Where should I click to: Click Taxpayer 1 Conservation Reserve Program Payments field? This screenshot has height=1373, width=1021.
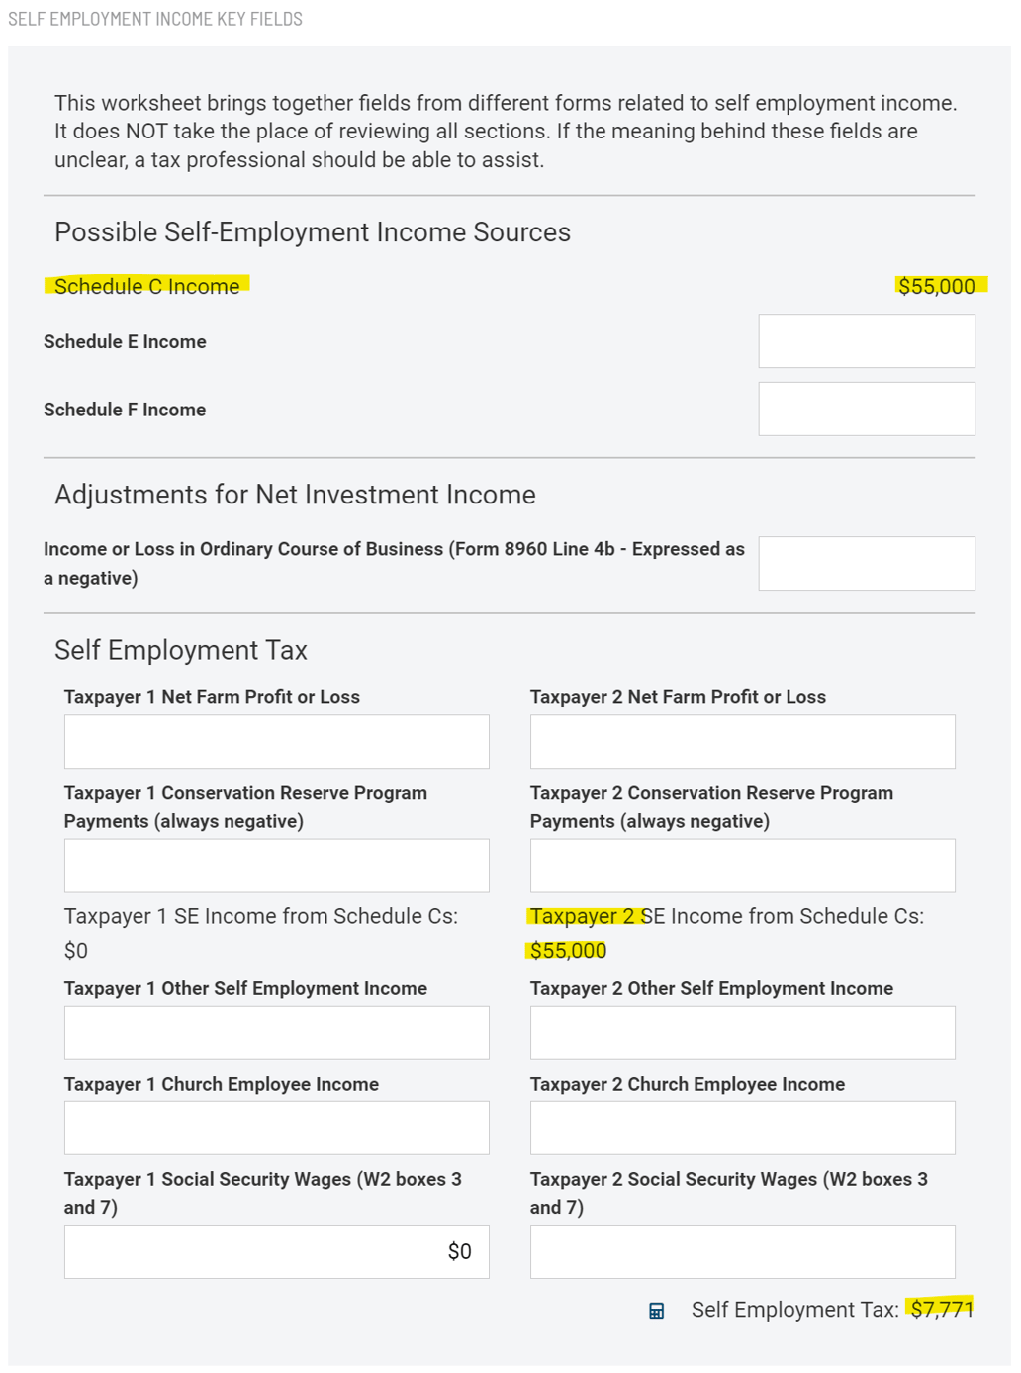pyautogui.click(x=276, y=865)
